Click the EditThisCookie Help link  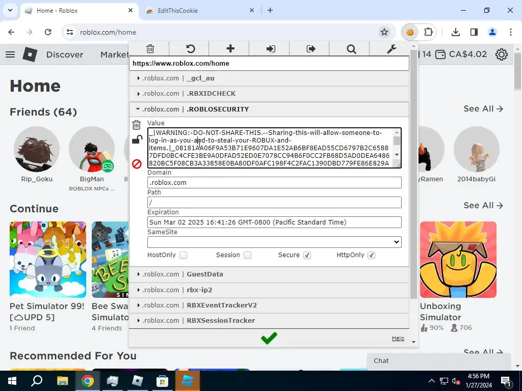[398, 338]
